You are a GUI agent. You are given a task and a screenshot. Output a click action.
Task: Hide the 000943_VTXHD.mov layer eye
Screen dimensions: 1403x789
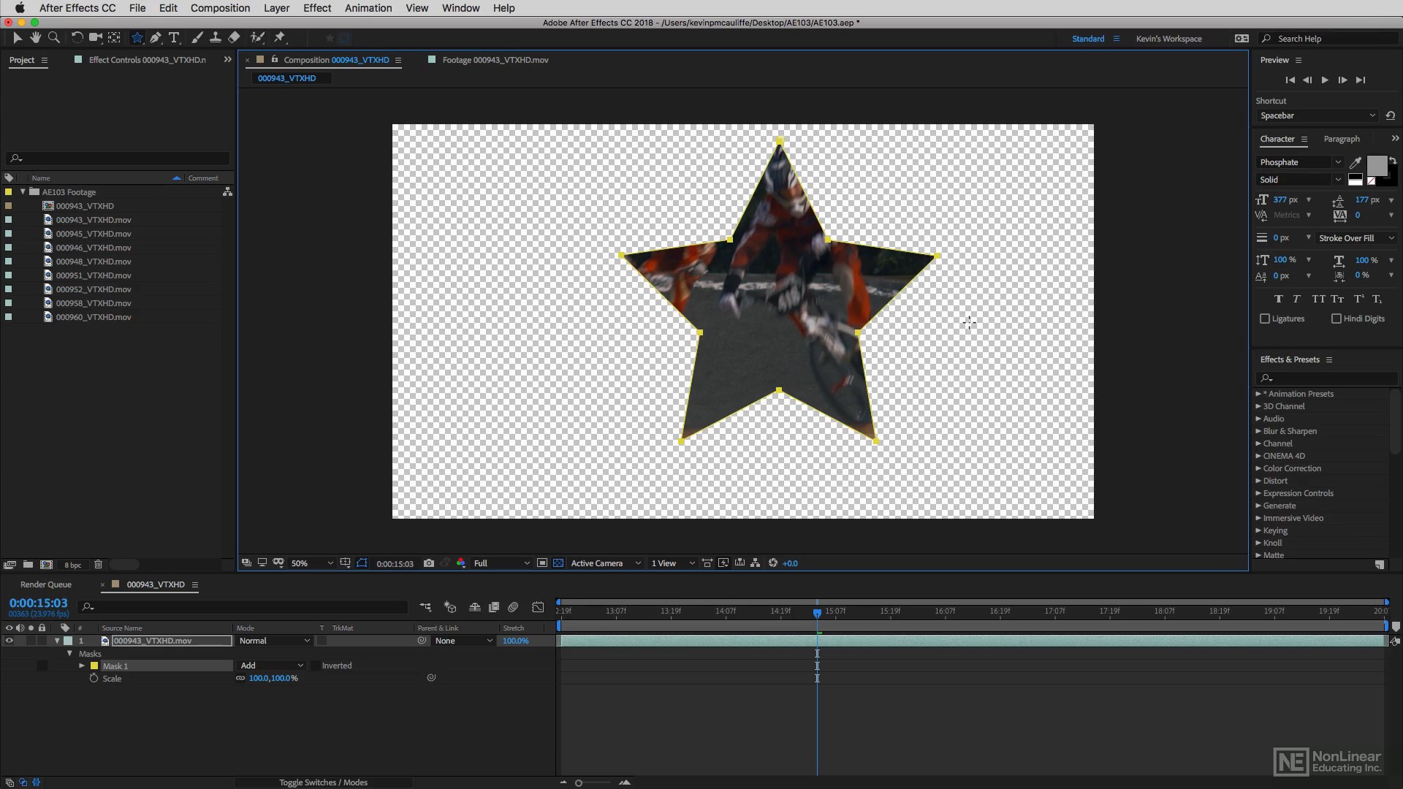(9, 641)
